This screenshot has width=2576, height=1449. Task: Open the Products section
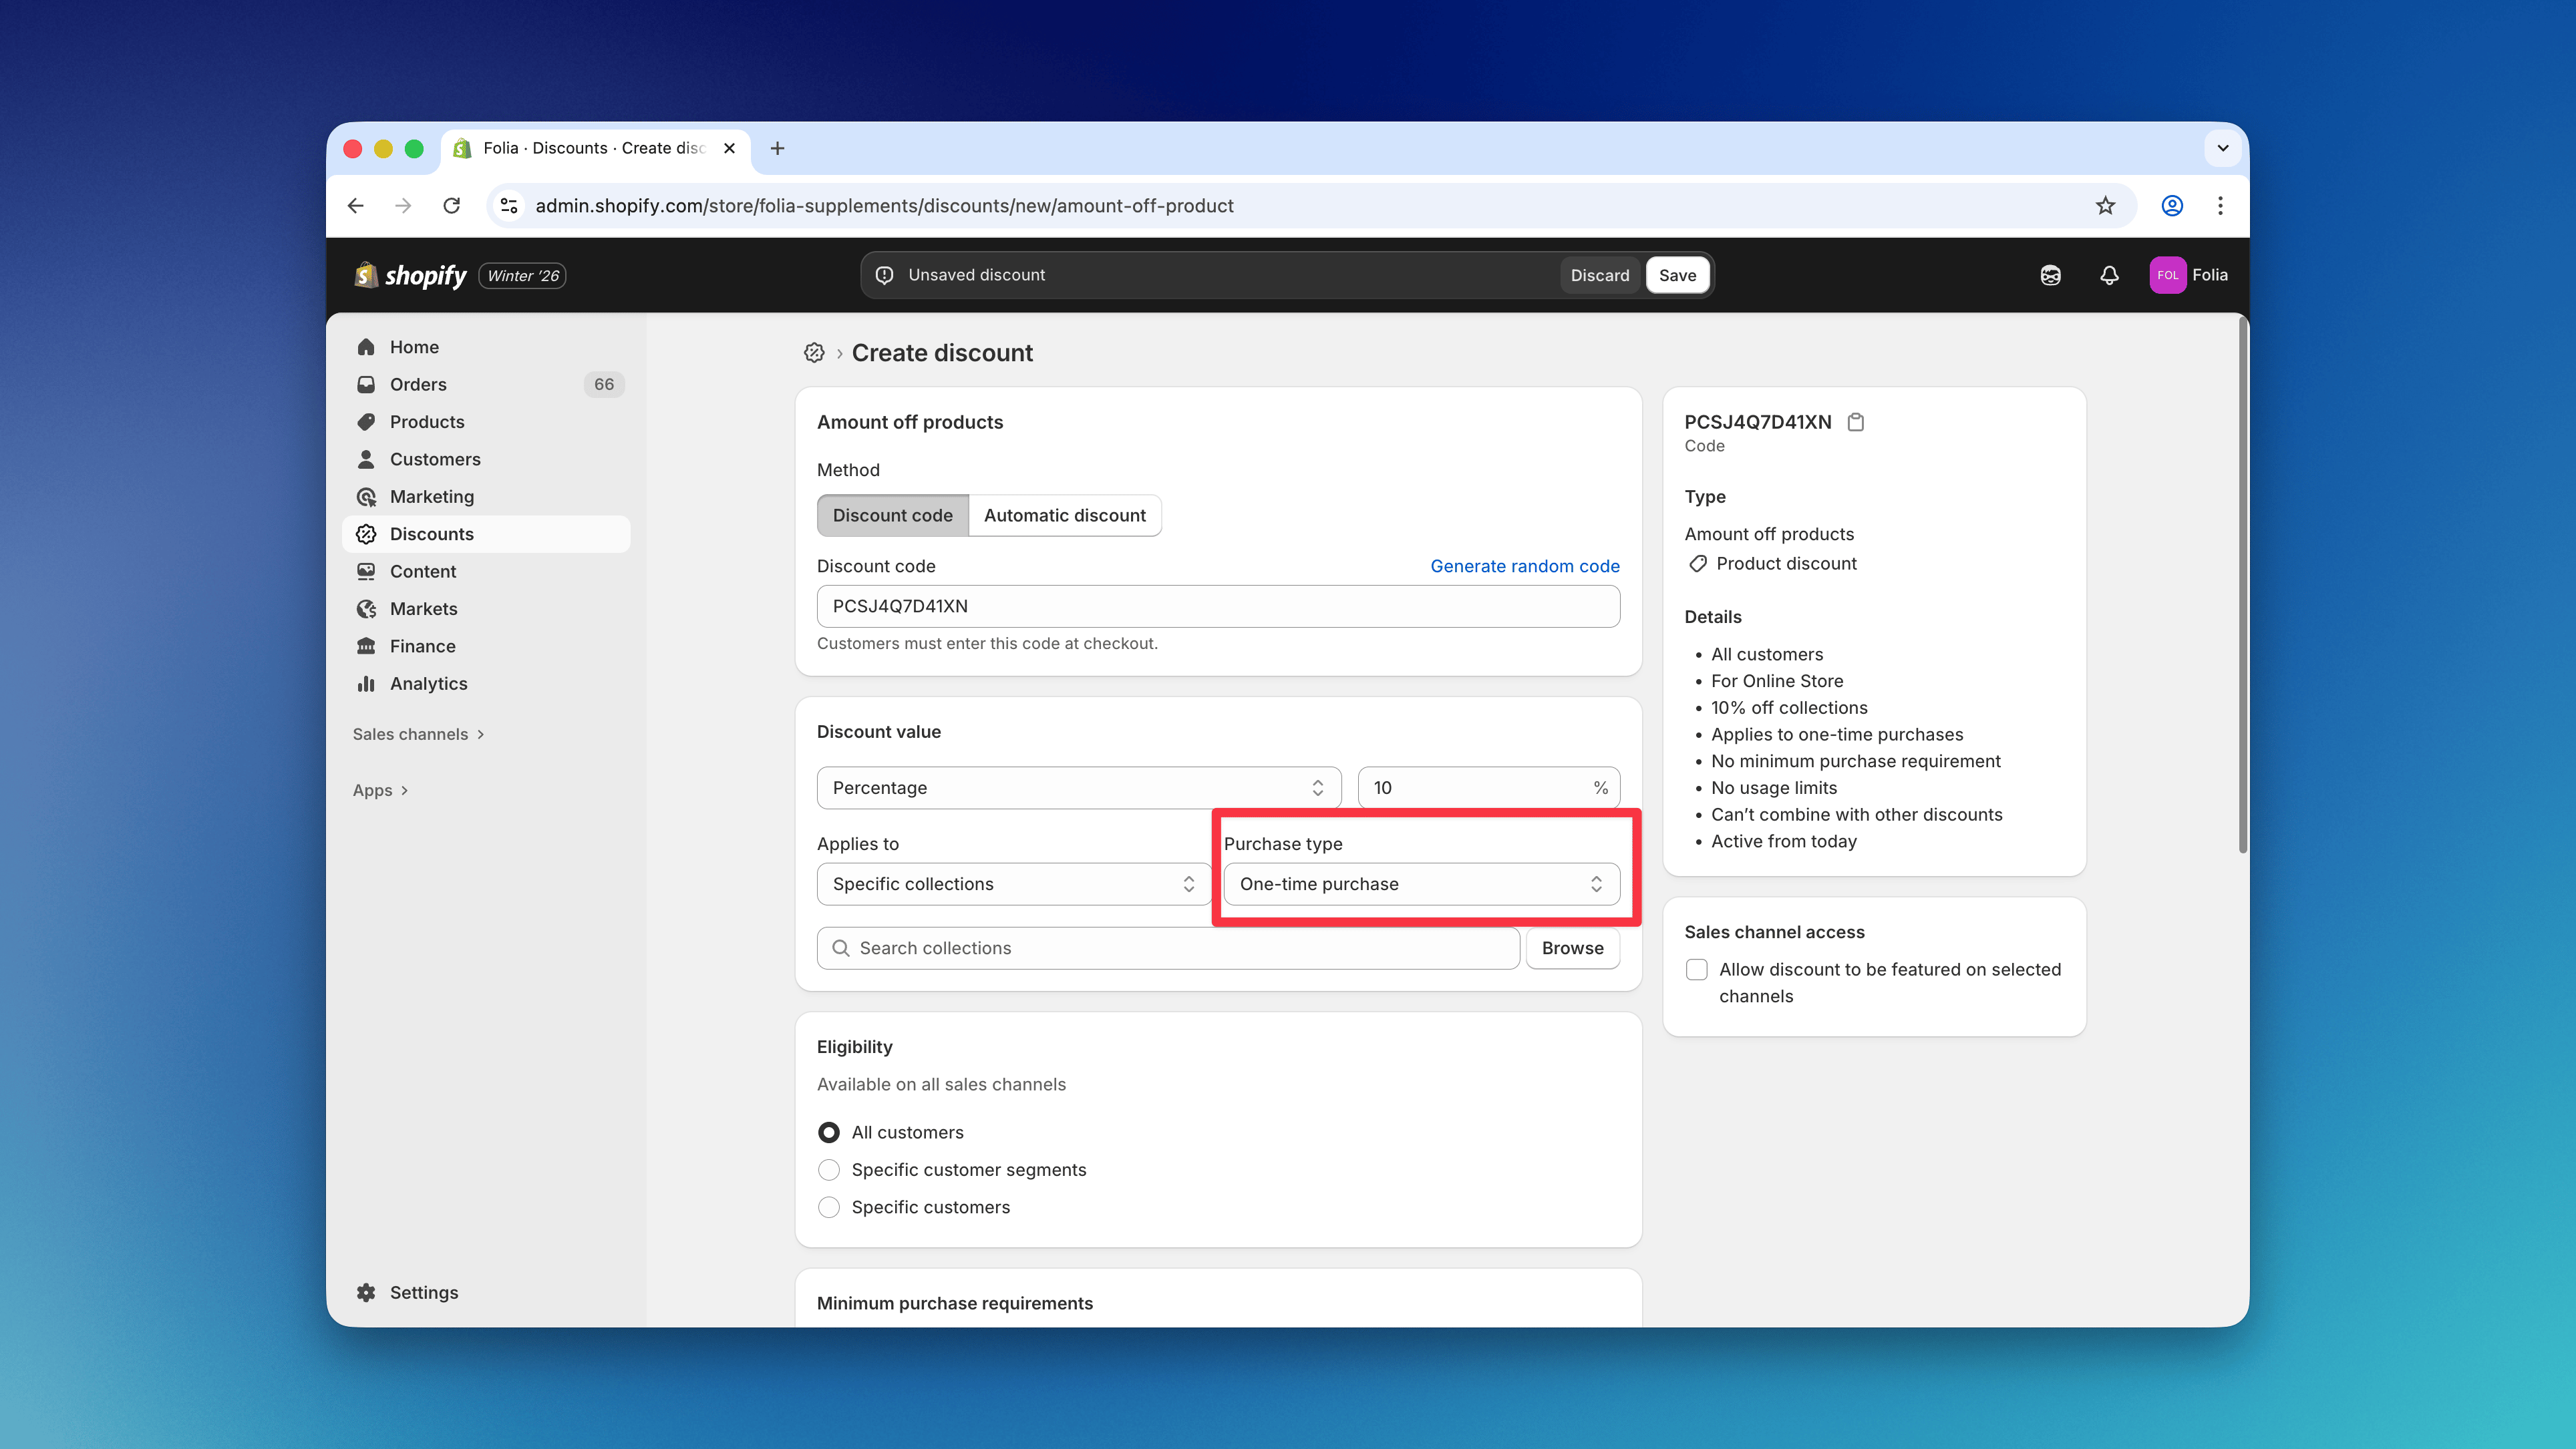click(x=486, y=422)
